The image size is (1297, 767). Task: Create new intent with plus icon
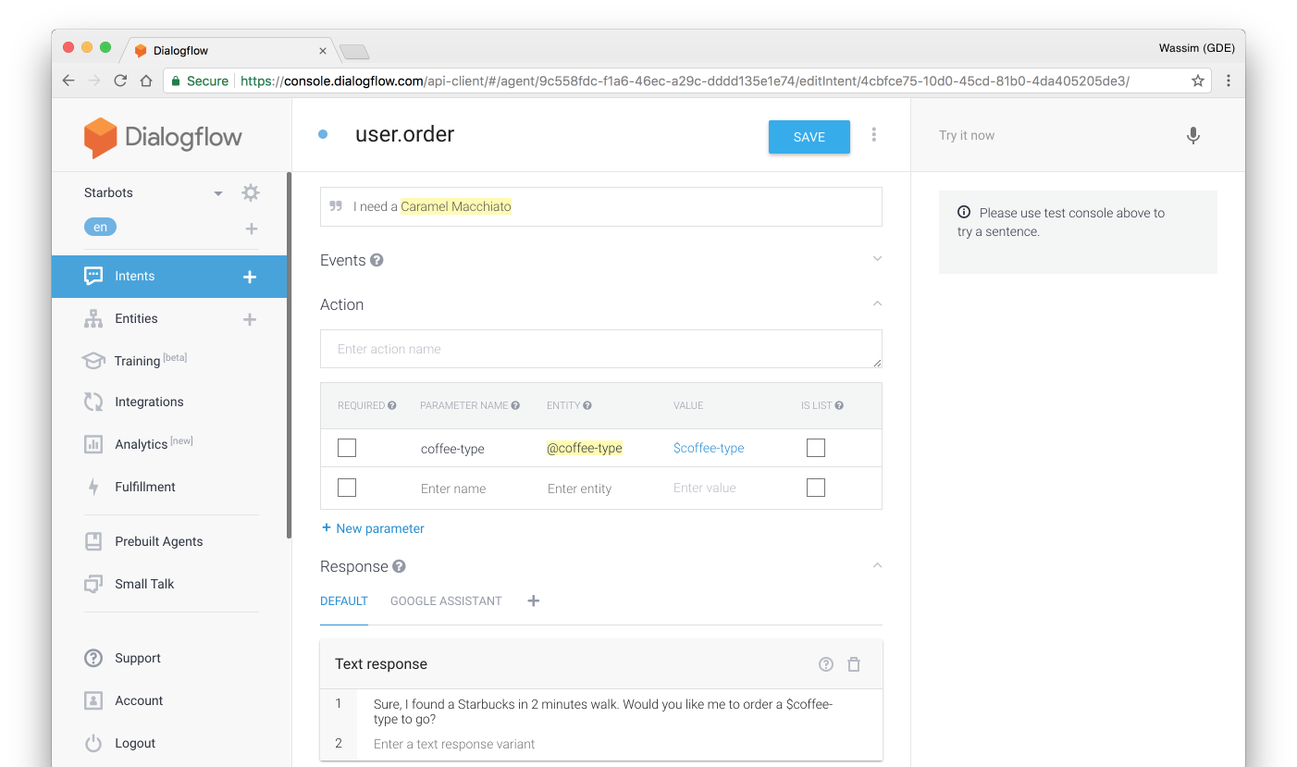250,277
